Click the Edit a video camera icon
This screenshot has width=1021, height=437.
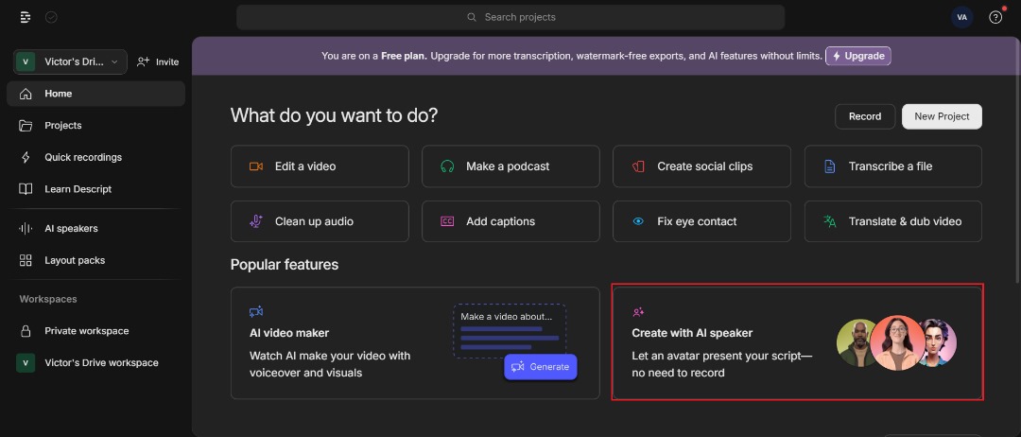tap(256, 166)
